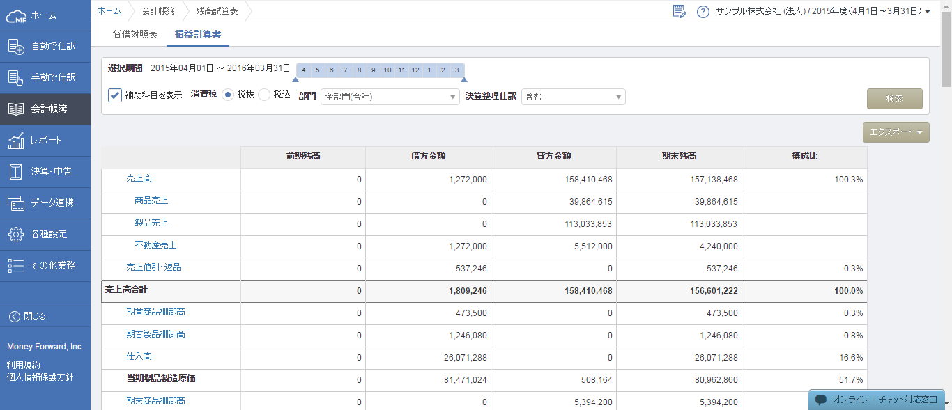Select 税込 radio button

pos(264,95)
